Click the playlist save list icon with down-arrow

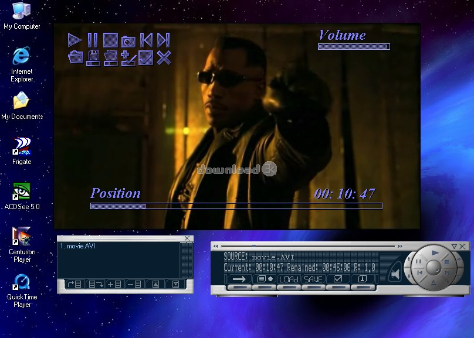point(95,284)
